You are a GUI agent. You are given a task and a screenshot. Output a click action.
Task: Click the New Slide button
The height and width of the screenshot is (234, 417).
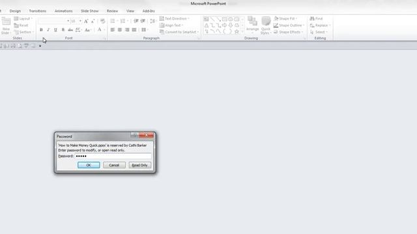(x=6, y=26)
